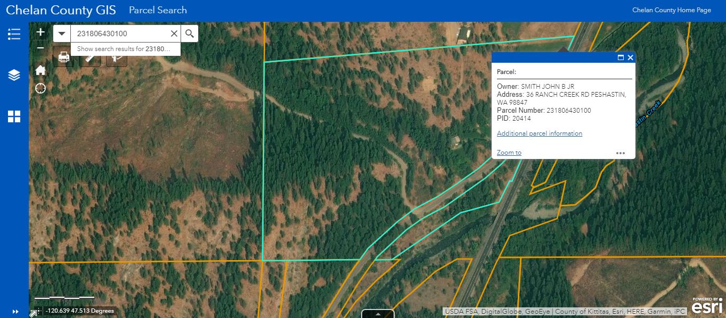
Task: Go to Chelan County Home Page
Action: pyautogui.click(x=672, y=10)
